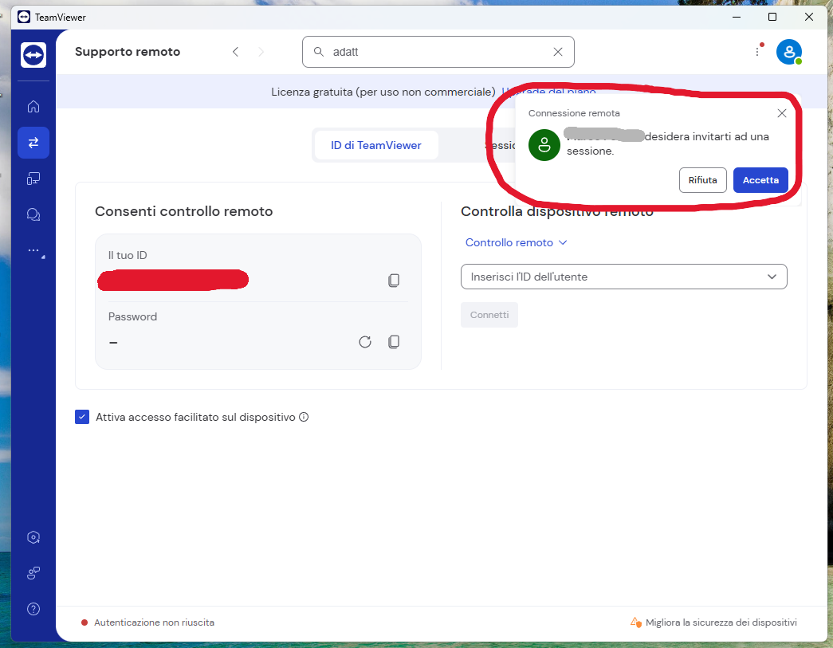Open Migliora la sicurezza dei dispositivi
This screenshot has width=833, height=648.
click(x=714, y=622)
